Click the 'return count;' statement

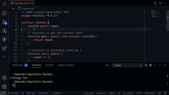tap(44, 40)
